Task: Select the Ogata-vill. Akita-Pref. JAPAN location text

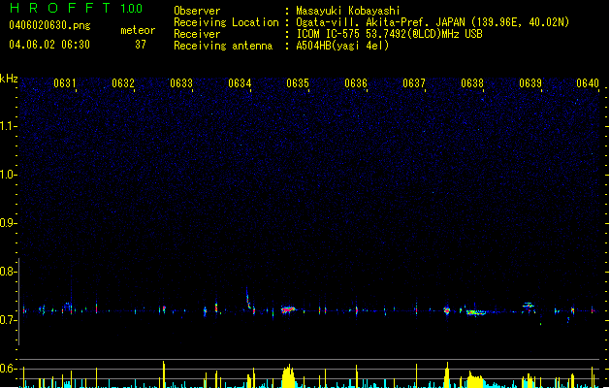Action: (x=433, y=22)
